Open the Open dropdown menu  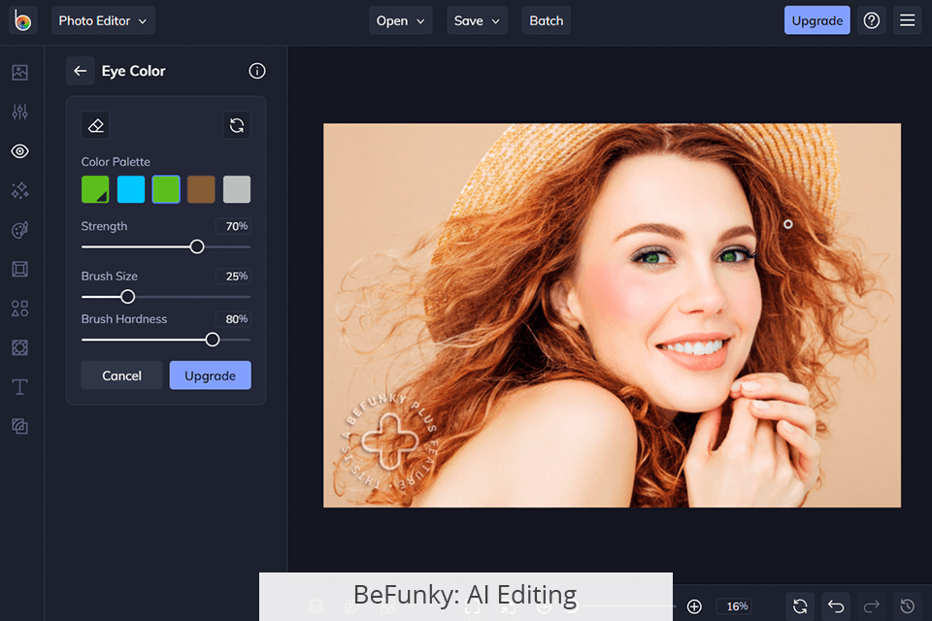[401, 20]
